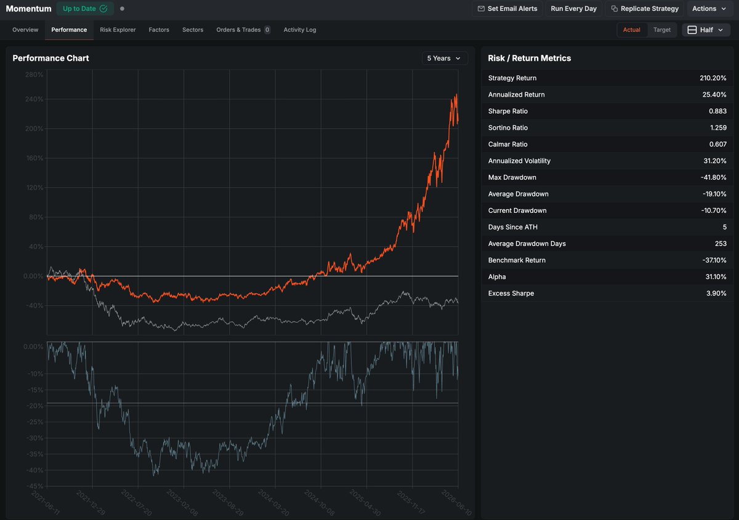Expand the Half layout dropdown
This screenshot has height=520, width=739.
706,30
